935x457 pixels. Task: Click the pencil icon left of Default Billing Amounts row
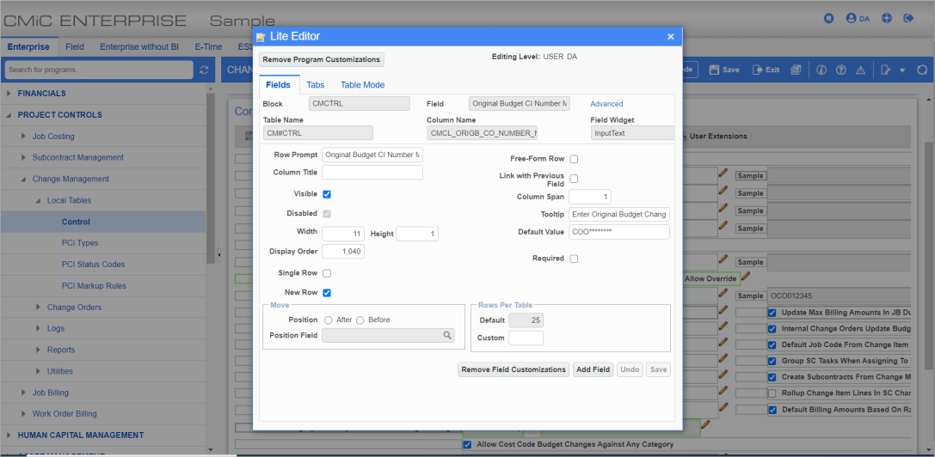(x=723, y=405)
